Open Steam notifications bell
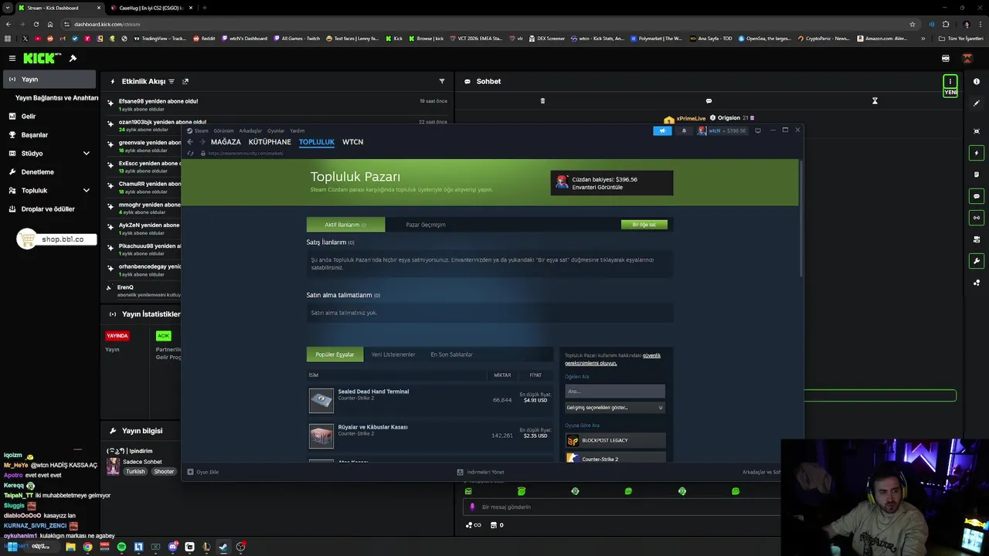The height and width of the screenshot is (556, 989). 684,131
